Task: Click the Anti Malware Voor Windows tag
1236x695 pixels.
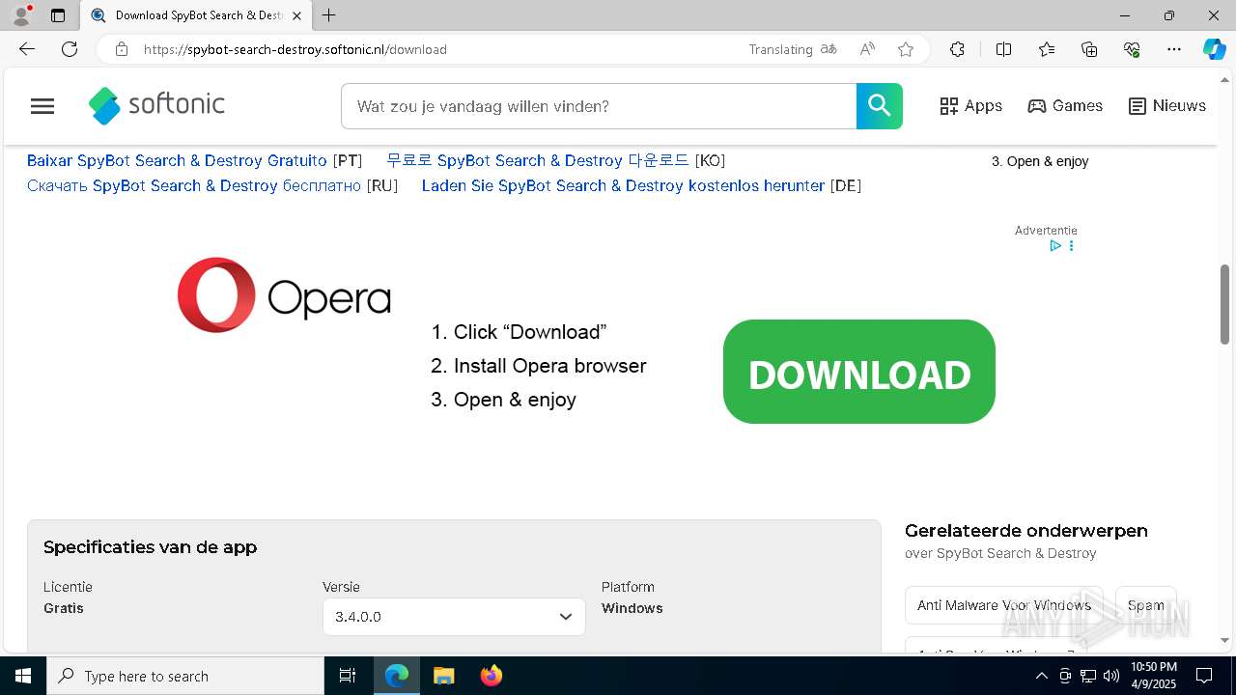Action: tap(1004, 605)
